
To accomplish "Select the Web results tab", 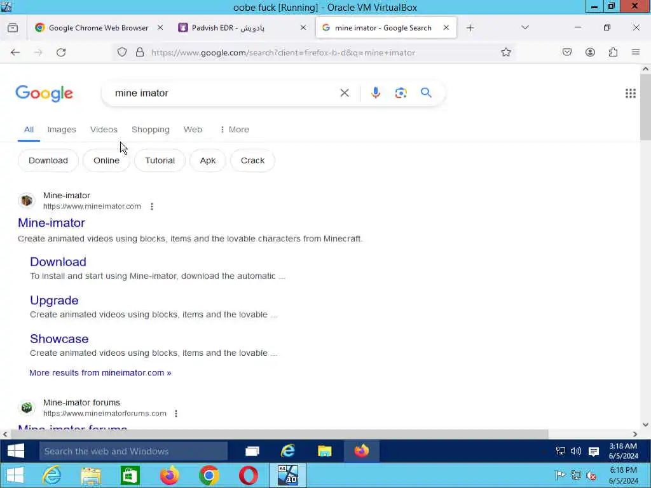I will coord(193,130).
